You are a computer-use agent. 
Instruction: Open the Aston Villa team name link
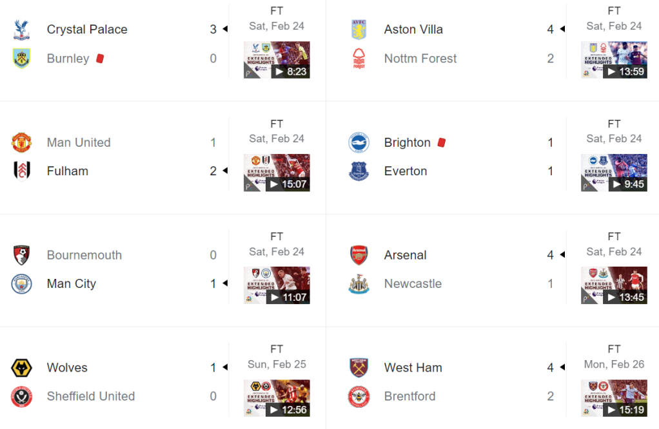point(413,30)
